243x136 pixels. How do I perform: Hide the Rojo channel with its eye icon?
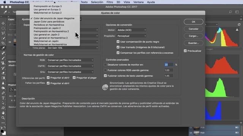point(191,133)
